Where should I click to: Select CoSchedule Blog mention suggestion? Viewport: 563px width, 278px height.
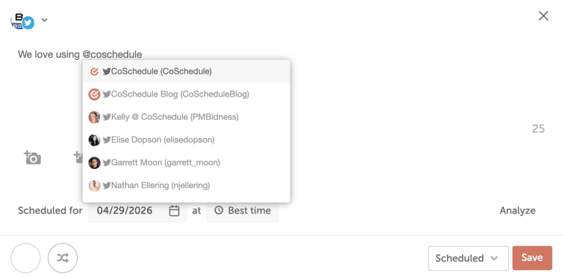tap(186, 94)
